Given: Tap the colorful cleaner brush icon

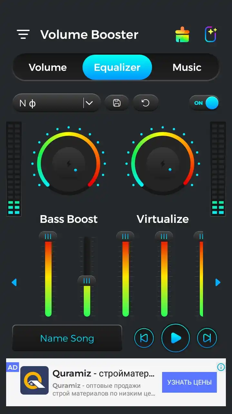Looking at the screenshot, I should tap(182, 35).
